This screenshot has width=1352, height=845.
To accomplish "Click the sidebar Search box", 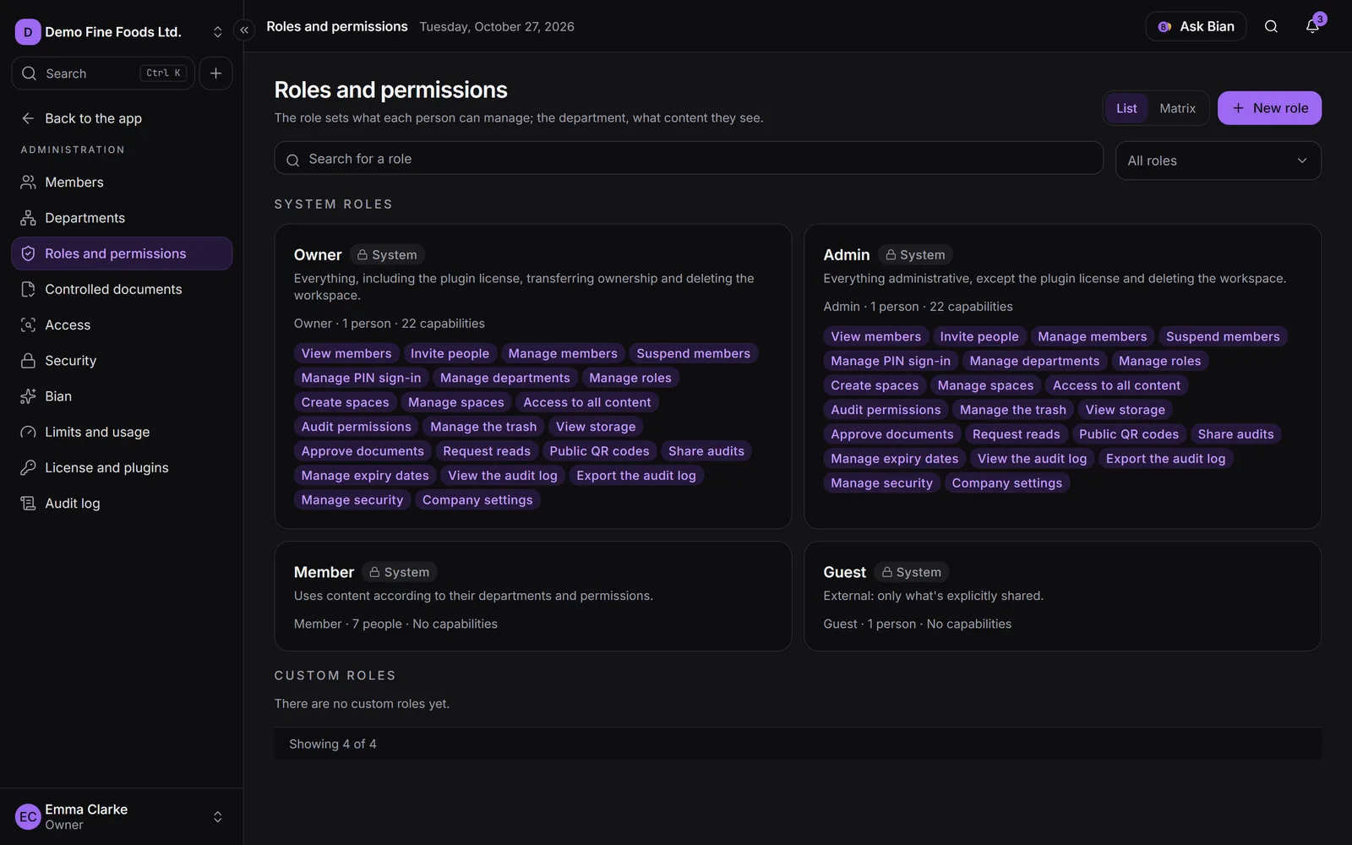I will click(103, 74).
